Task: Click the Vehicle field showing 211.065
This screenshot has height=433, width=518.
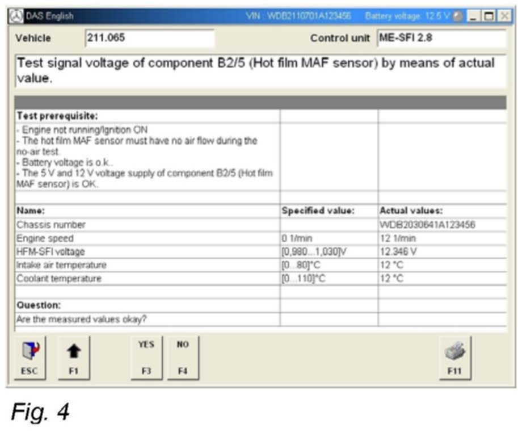Action: [x=149, y=39]
